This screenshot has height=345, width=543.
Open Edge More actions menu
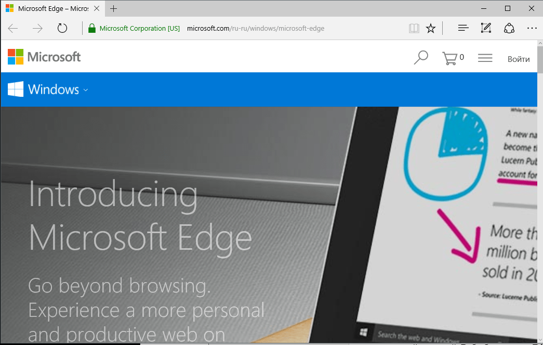[x=532, y=28]
